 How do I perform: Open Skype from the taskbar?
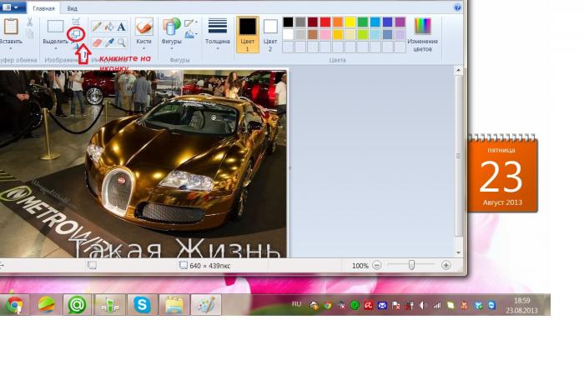point(143,305)
